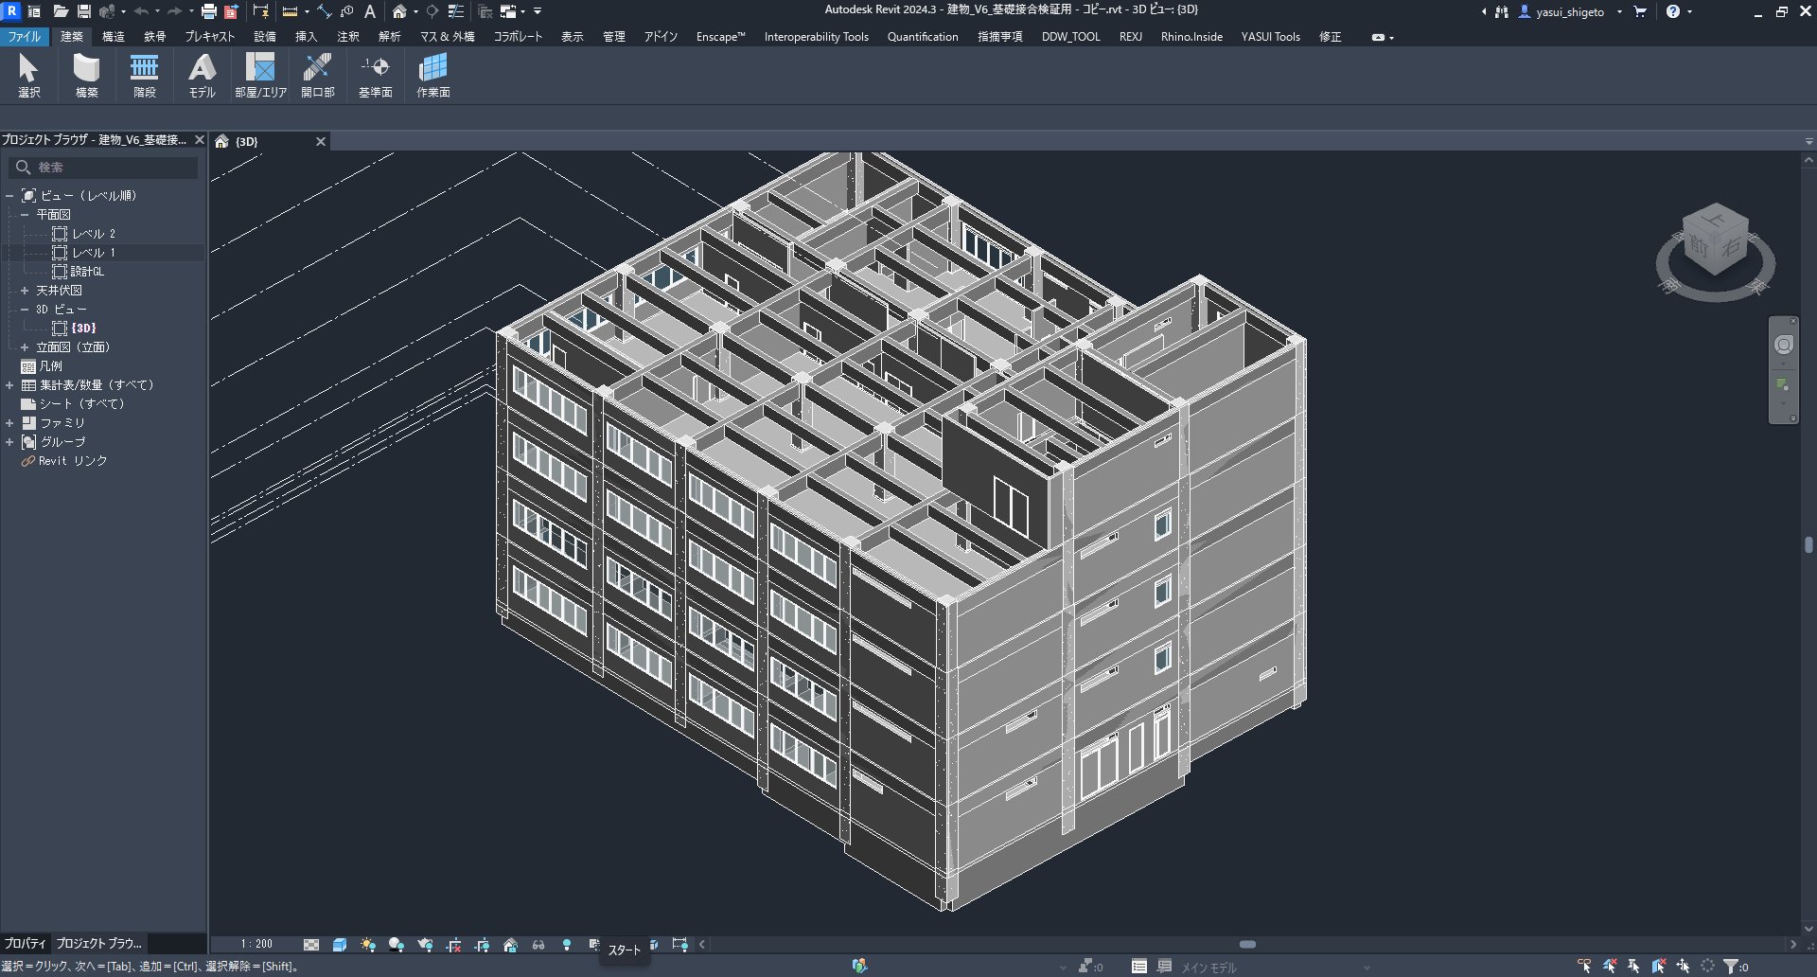This screenshot has width=1817, height=977.
Task: Select the 構築 build tool in the ribbon
Action: 86,75
